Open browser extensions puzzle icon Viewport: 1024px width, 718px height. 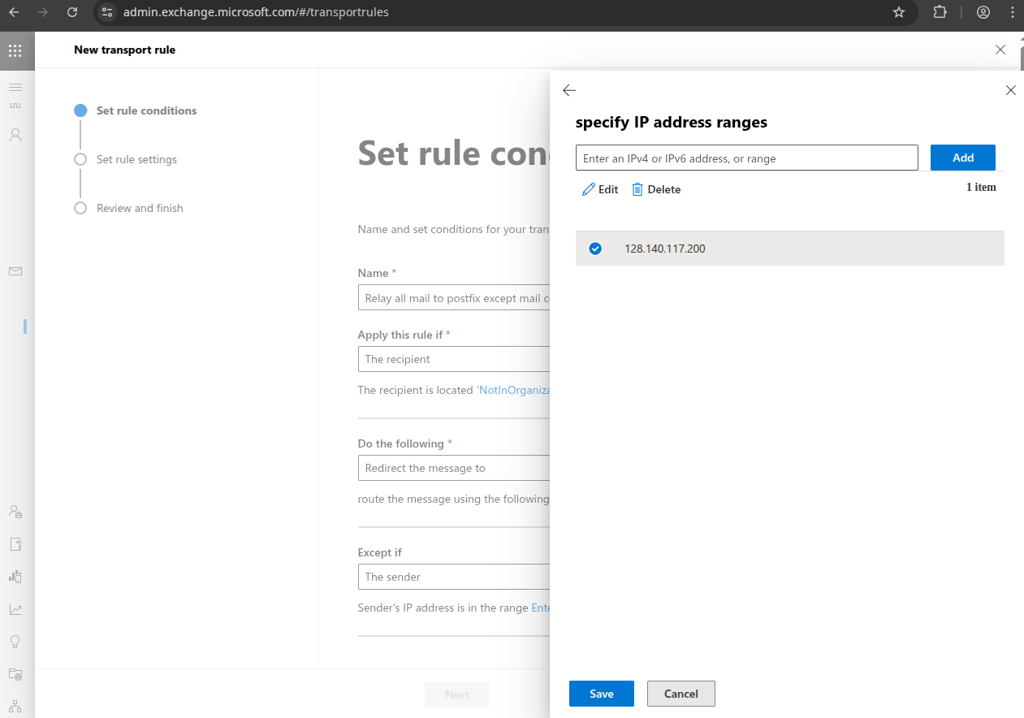pyautogui.click(x=940, y=12)
